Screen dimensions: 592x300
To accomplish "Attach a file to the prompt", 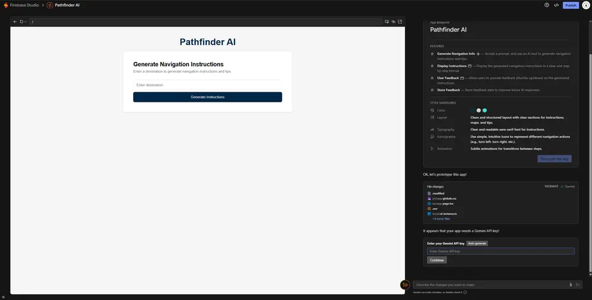I will (x=571, y=285).
